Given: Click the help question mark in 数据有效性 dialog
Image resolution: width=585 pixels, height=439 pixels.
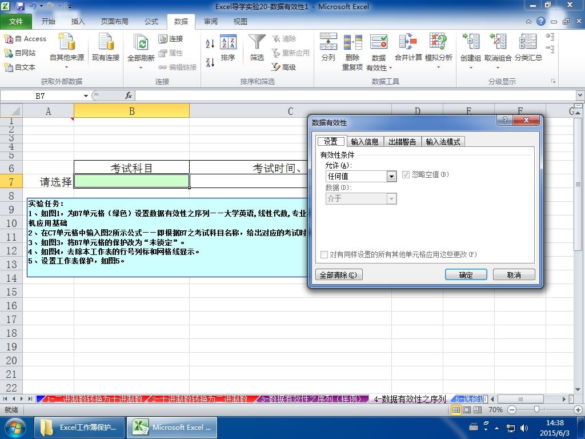Looking at the screenshot, I should 505,120.
